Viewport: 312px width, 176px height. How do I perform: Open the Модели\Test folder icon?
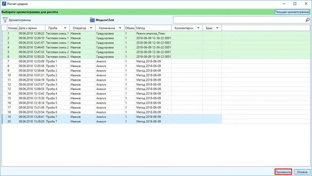point(92,20)
